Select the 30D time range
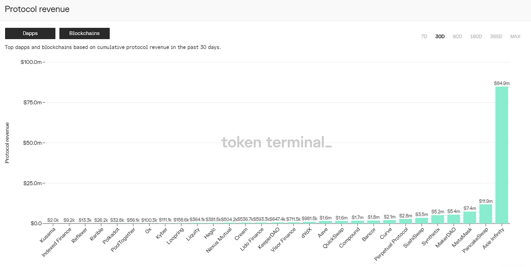The width and height of the screenshot is (531, 267). coord(440,36)
